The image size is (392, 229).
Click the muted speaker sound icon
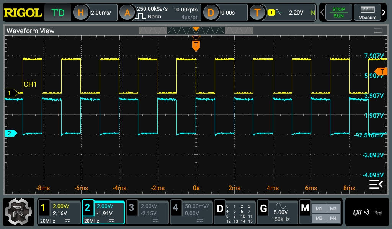click(x=368, y=212)
